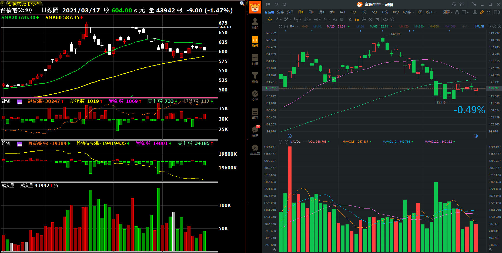Toggle the magnet snap drawing tool
Image resolution: width=502 pixels, height=253 pixels.
tap(357, 19)
